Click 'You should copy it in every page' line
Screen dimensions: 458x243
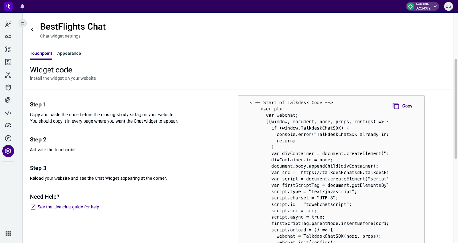[104, 121]
